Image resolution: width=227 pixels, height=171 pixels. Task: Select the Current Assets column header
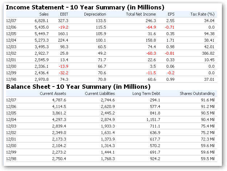tap(52, 93)
